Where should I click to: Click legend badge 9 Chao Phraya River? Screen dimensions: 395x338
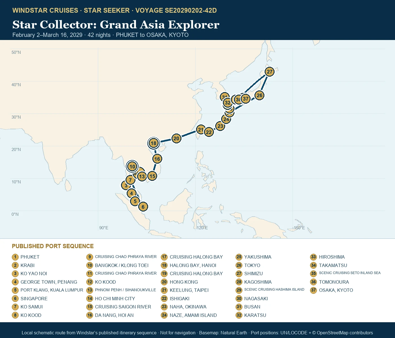coord(90,257)
